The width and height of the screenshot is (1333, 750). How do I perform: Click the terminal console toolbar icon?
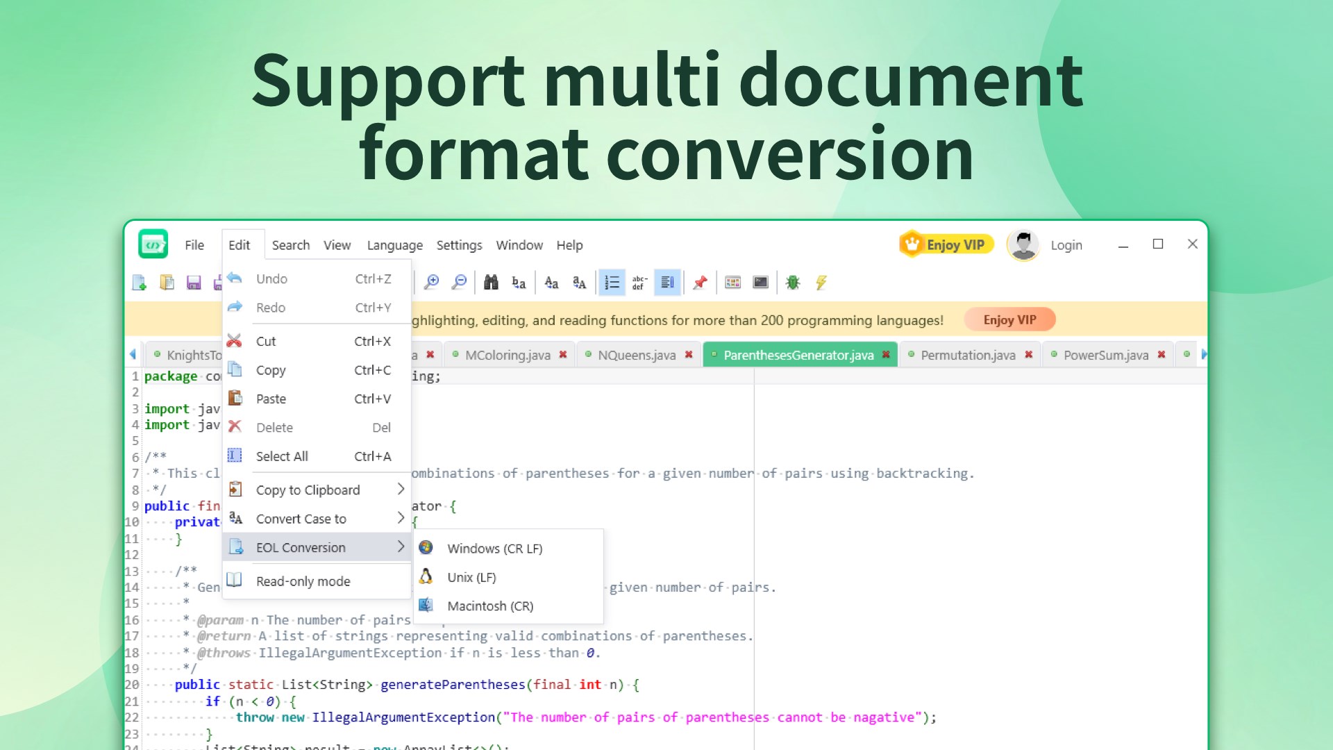761,282
